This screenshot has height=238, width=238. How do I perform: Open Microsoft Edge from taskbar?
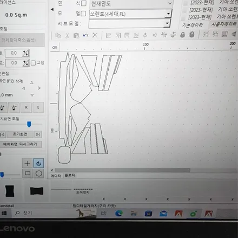pos(119,214)
